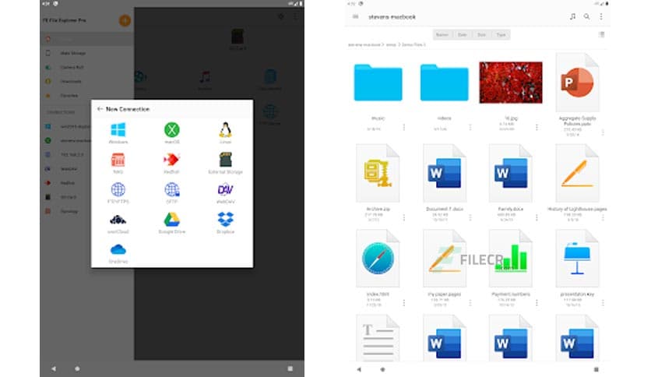Tap Android recents button in right screen

pyautogui.click(x=596, y=369)
